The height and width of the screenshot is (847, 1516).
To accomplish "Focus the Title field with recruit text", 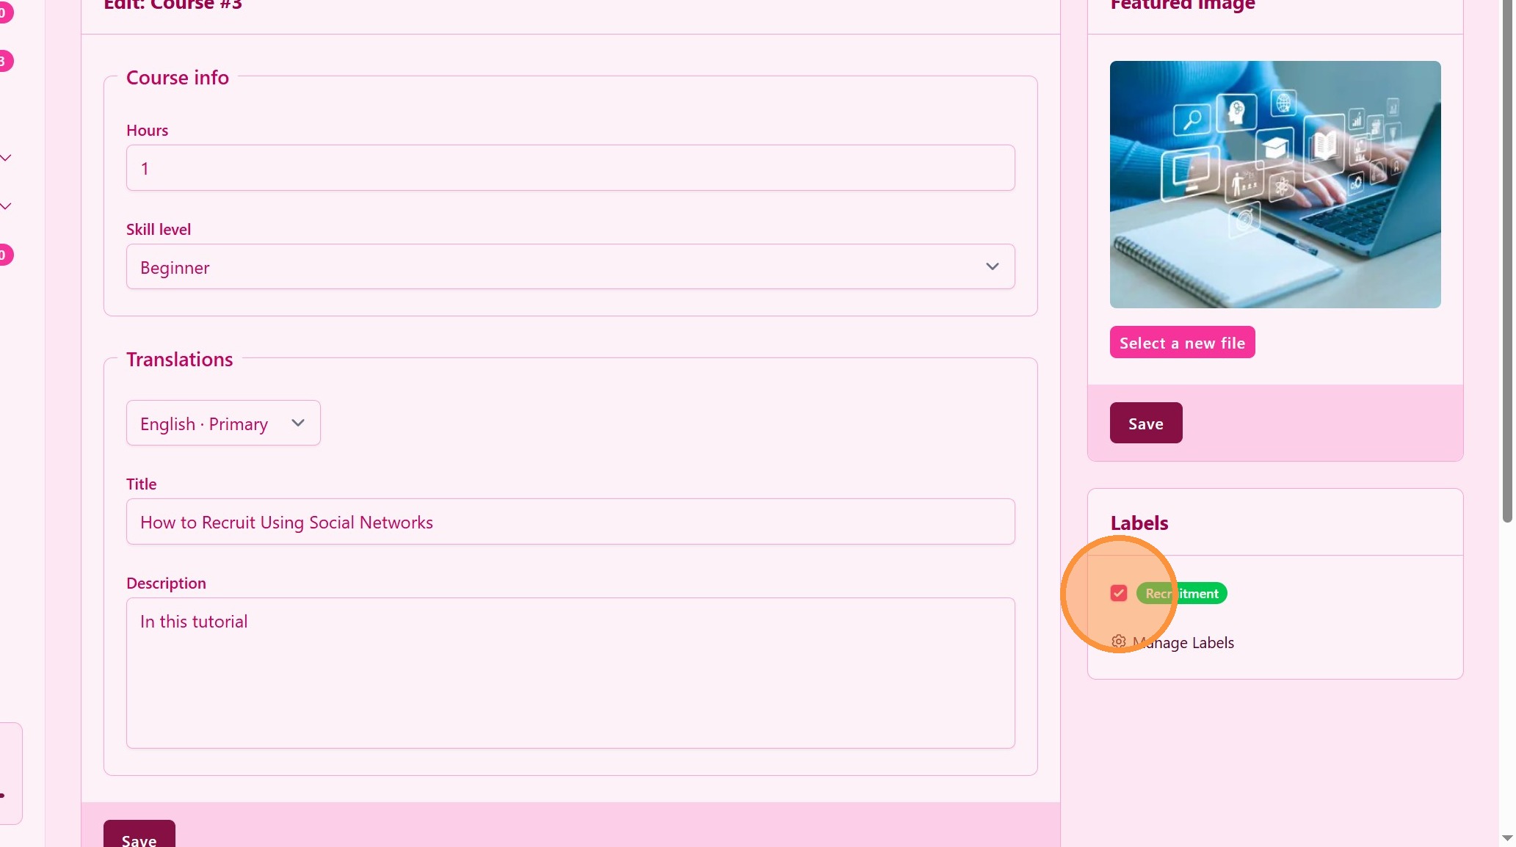I will (x=570, y=522).
